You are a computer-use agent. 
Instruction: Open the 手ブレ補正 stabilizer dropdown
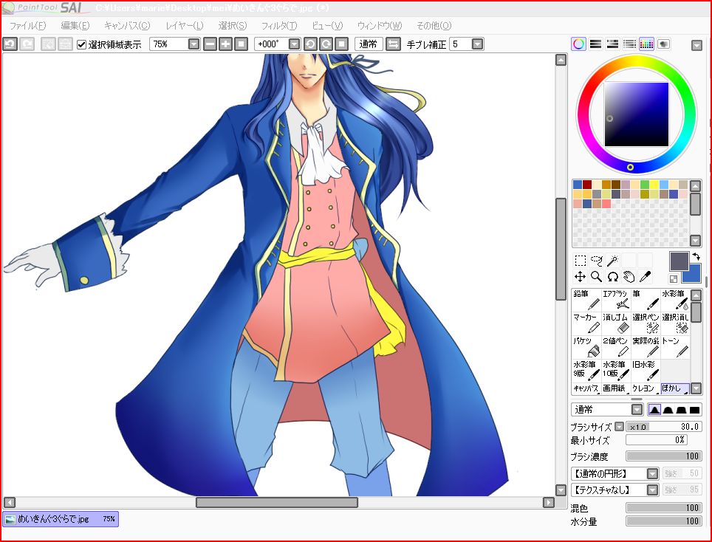click(x=477, y=44)
